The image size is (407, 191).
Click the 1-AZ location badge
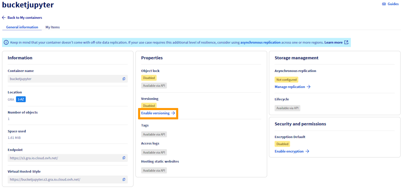(x=21, y=99)
